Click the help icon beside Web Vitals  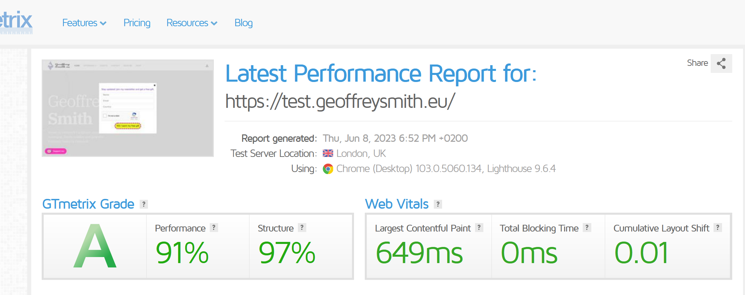pyautogui.click(x=438, y=204)
